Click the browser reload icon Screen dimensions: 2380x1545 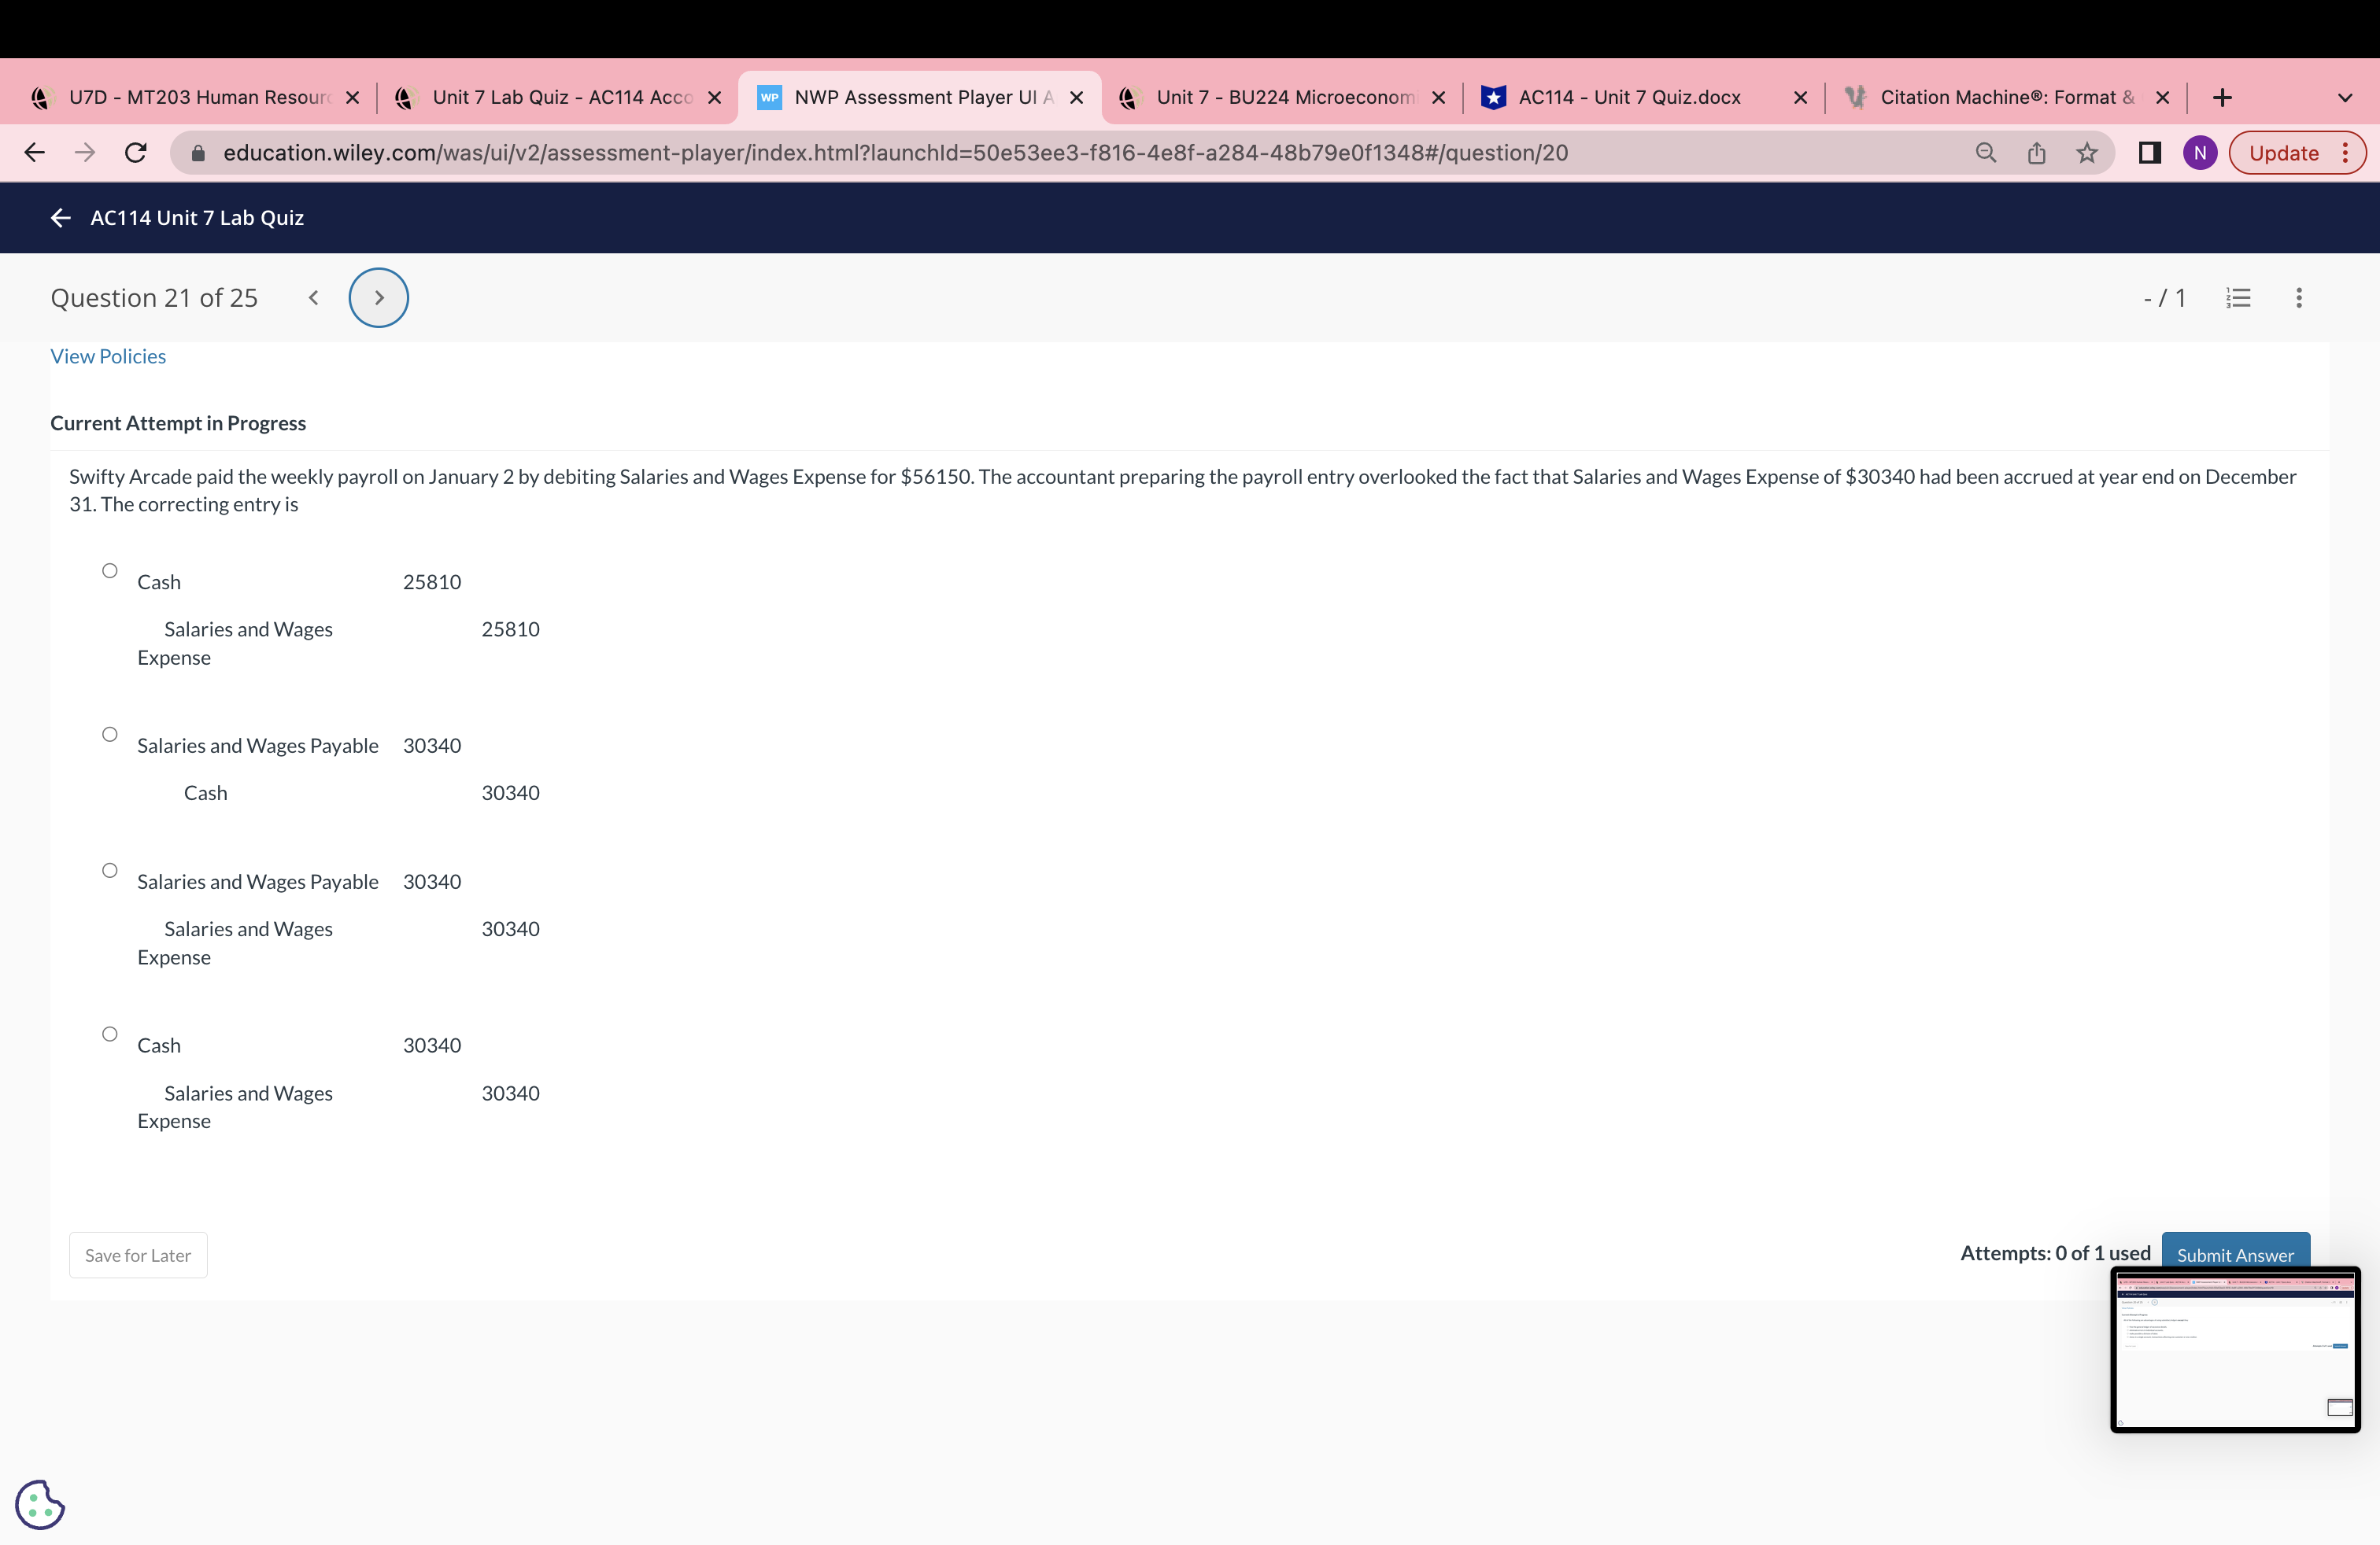click(x=136, y=153)
